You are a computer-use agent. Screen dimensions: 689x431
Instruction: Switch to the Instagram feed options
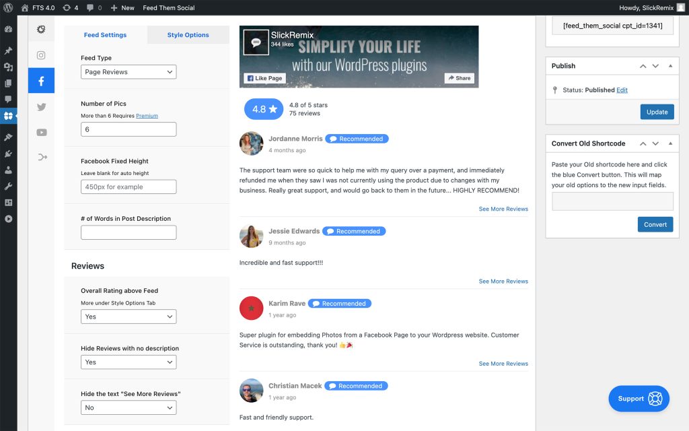[41, 55]
